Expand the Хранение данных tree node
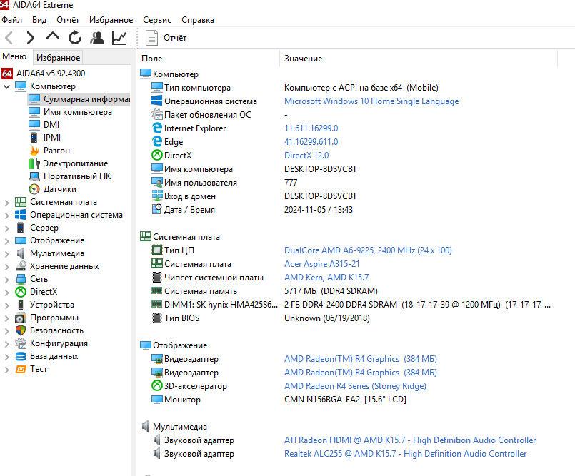 point(6,266)
